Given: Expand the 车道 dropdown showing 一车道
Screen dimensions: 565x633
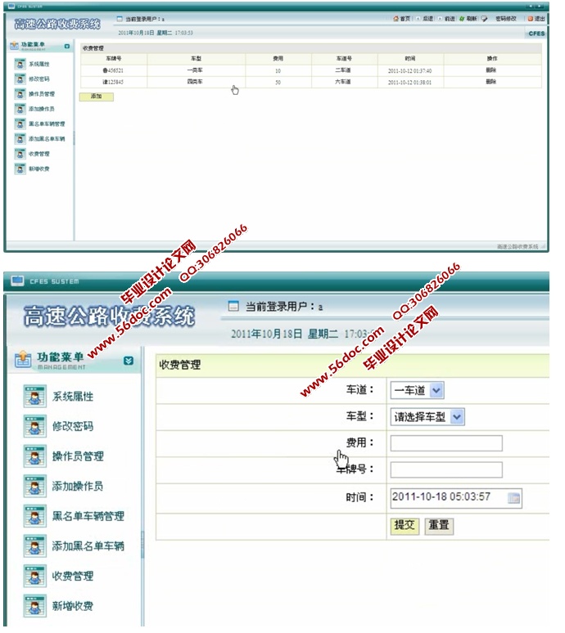Looking at the screenshot, I should click(436, 390).
